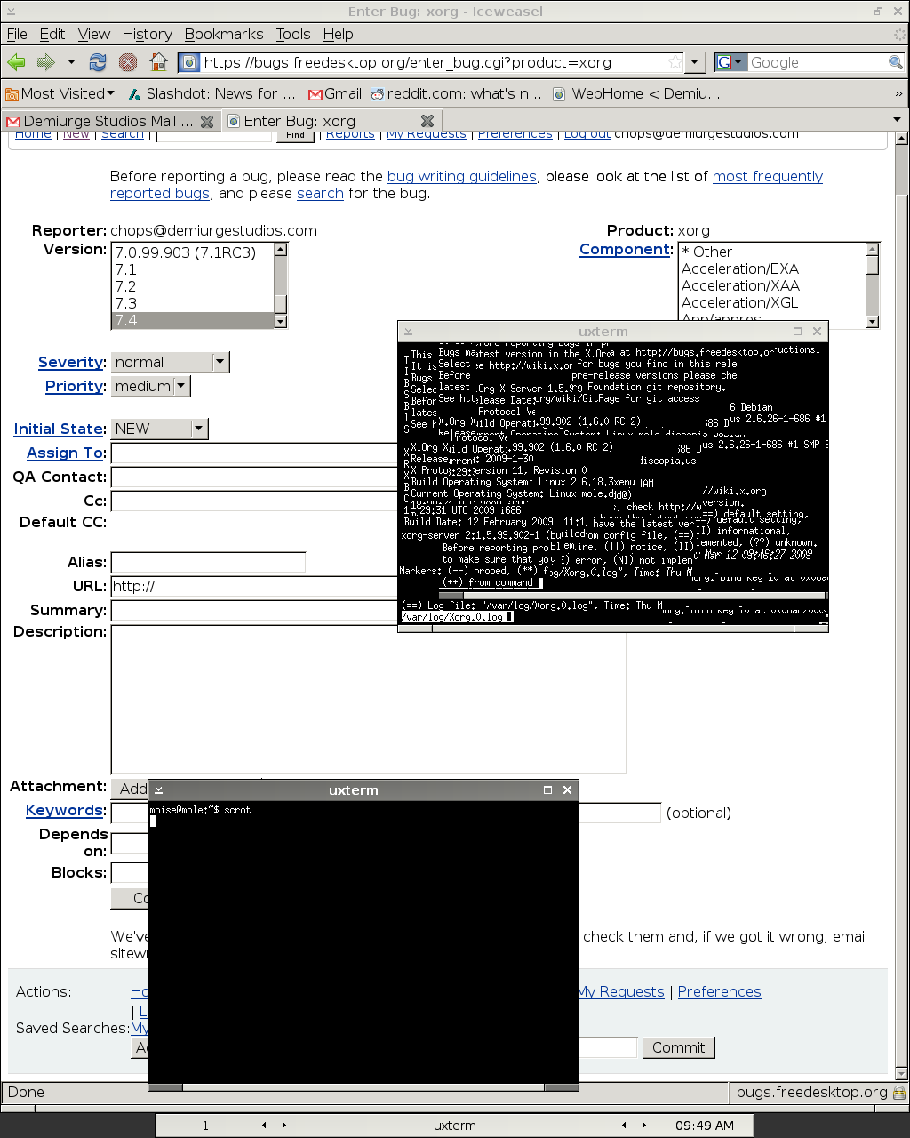The height and width of the screenshot is (1138, 910).
Task: Click the Home icon in toolbar
Action: (158, 62)
